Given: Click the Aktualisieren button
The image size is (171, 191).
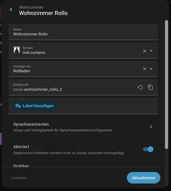Looking at the screenshot, I should click(143, 178).
